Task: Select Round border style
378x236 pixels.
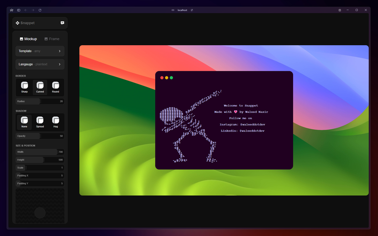Action: click(55, 87)
